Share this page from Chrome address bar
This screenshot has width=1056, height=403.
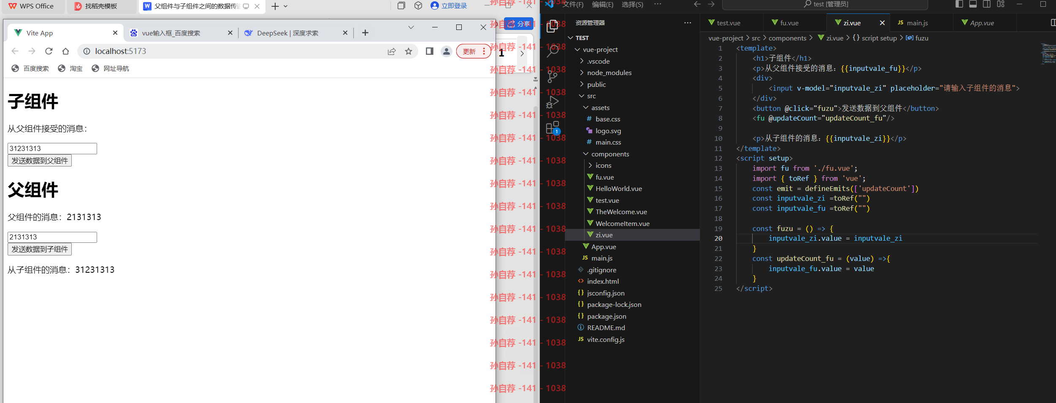pyautogui.click(x=392, y=51)
